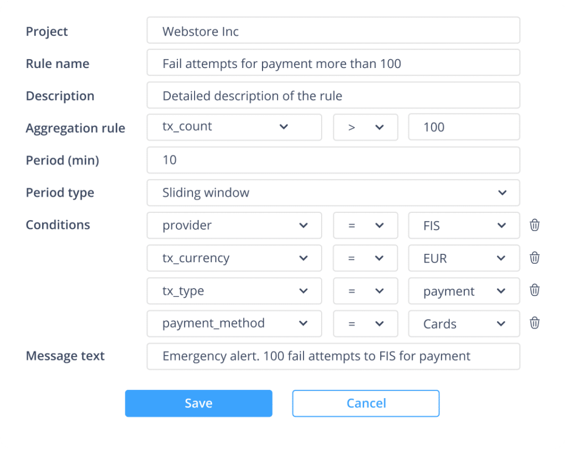Click the Project input field
The width and height of the screenshot is (566, 449).
pos(333,30)
